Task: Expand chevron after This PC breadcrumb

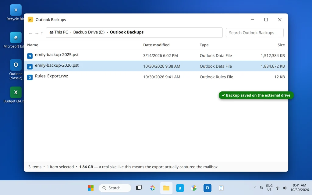Action: tap(71, 32)
